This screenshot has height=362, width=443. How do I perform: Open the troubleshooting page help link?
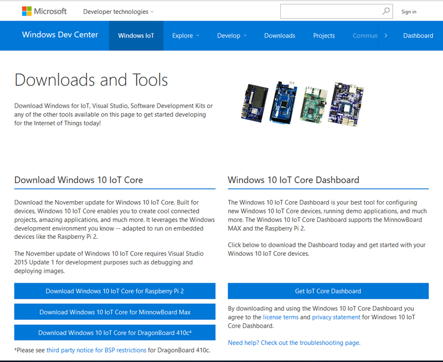293,343
